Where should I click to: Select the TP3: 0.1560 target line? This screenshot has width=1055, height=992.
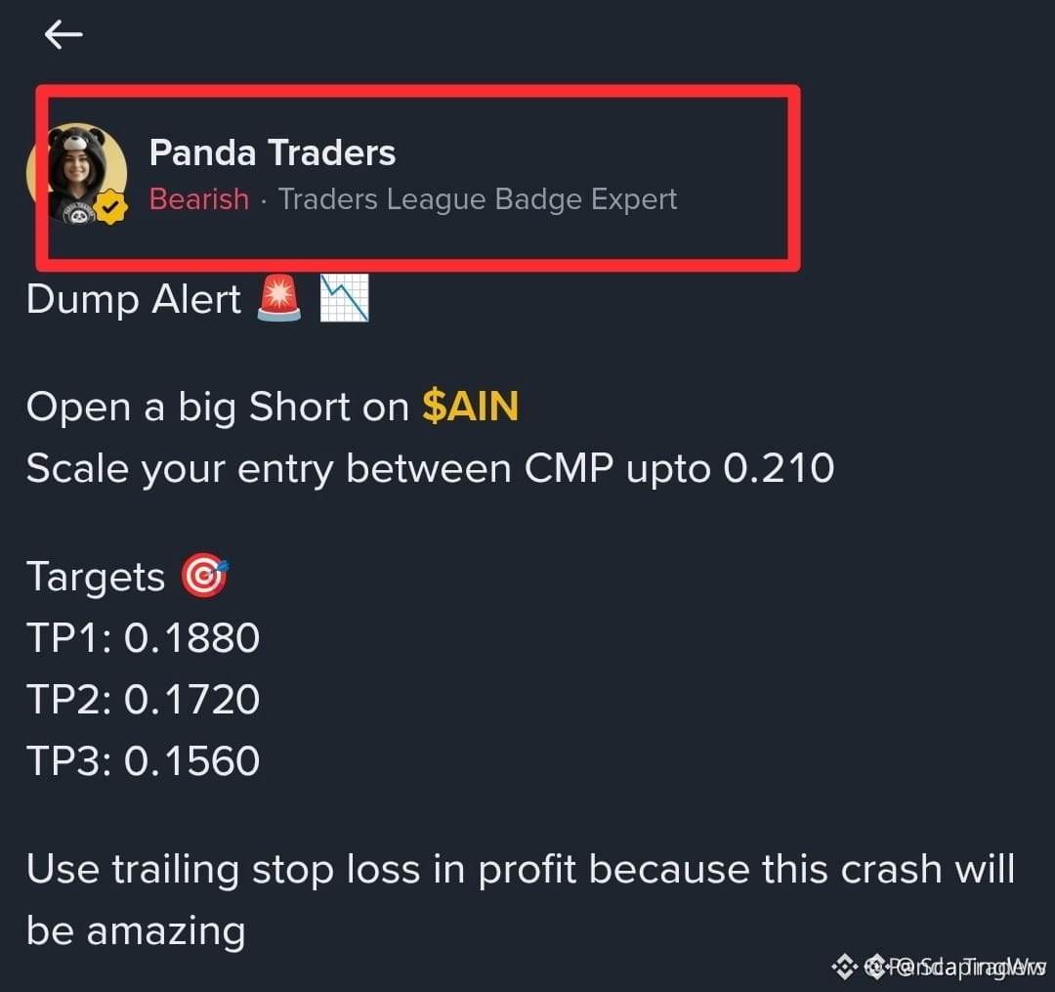coord(144,760)
